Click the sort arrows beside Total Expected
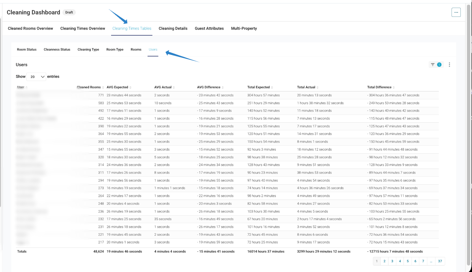This screenshot has width=472, height=272. [272, 87]
